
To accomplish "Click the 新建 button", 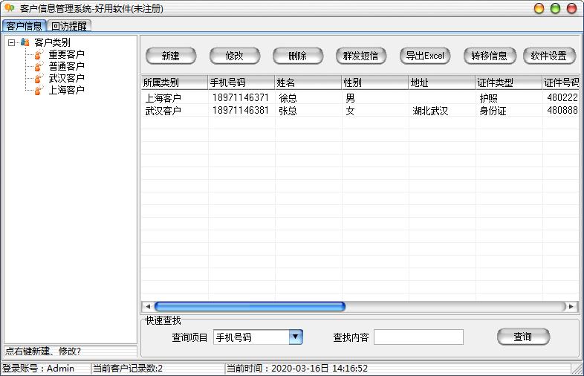I will [x=171, y=56].
